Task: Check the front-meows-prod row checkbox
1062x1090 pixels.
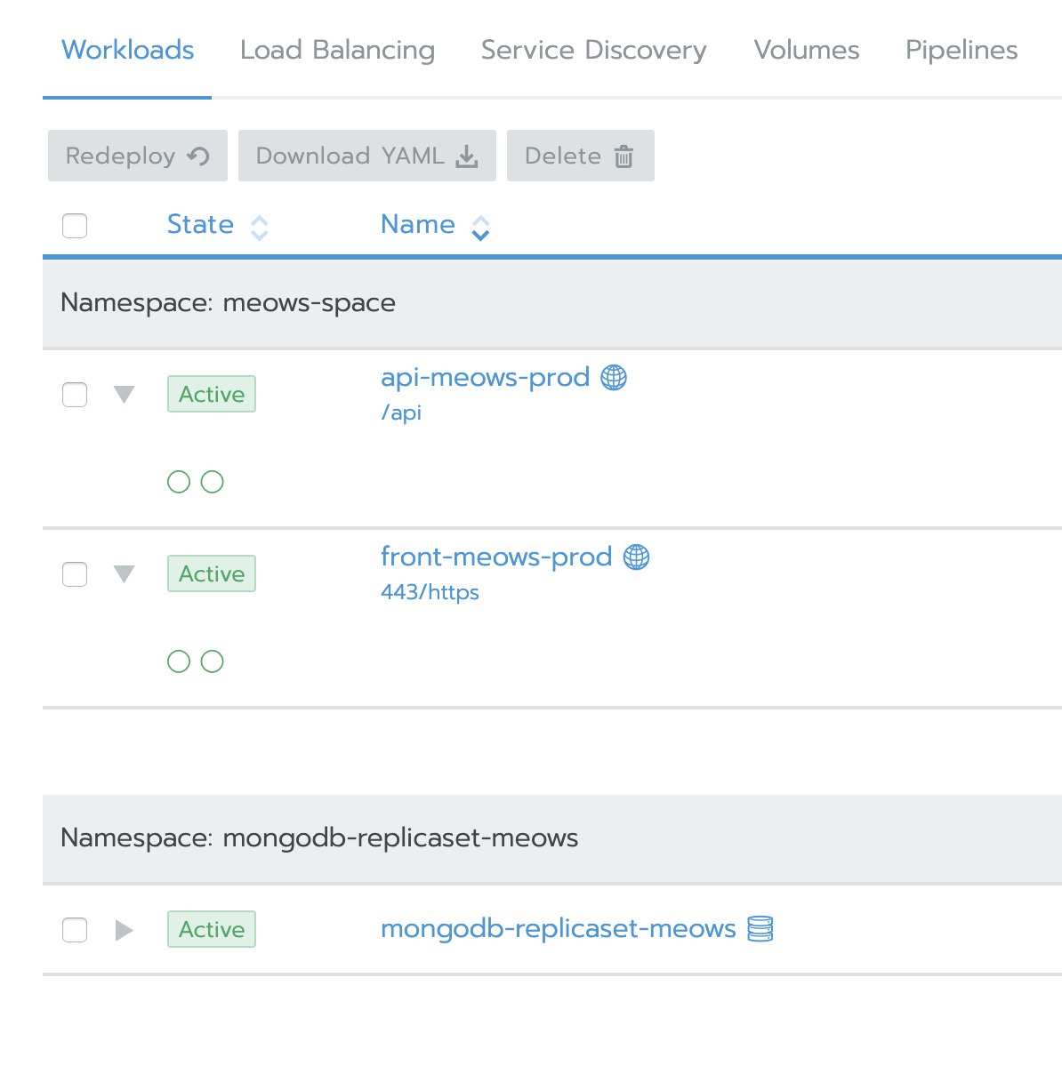Action: [x=75, y=574]
